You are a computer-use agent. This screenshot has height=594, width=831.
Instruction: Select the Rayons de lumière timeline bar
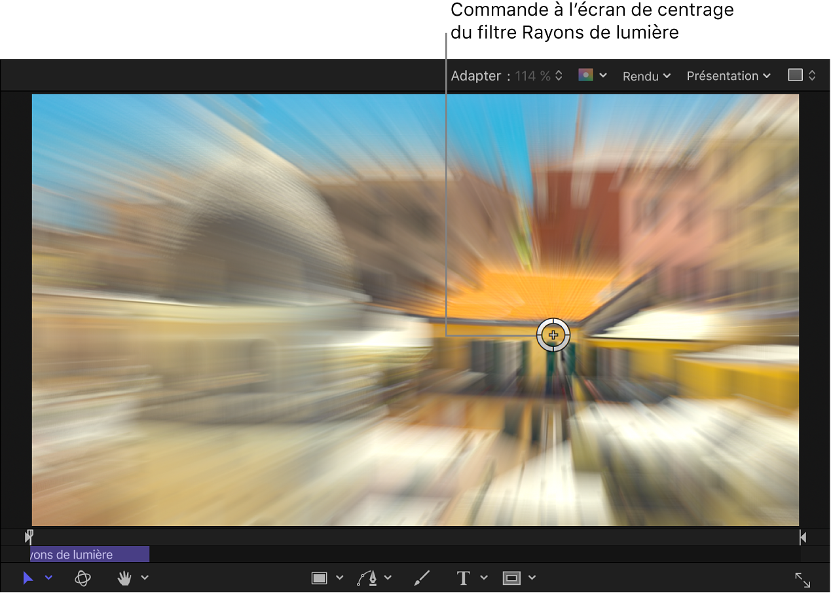(90, 555)
